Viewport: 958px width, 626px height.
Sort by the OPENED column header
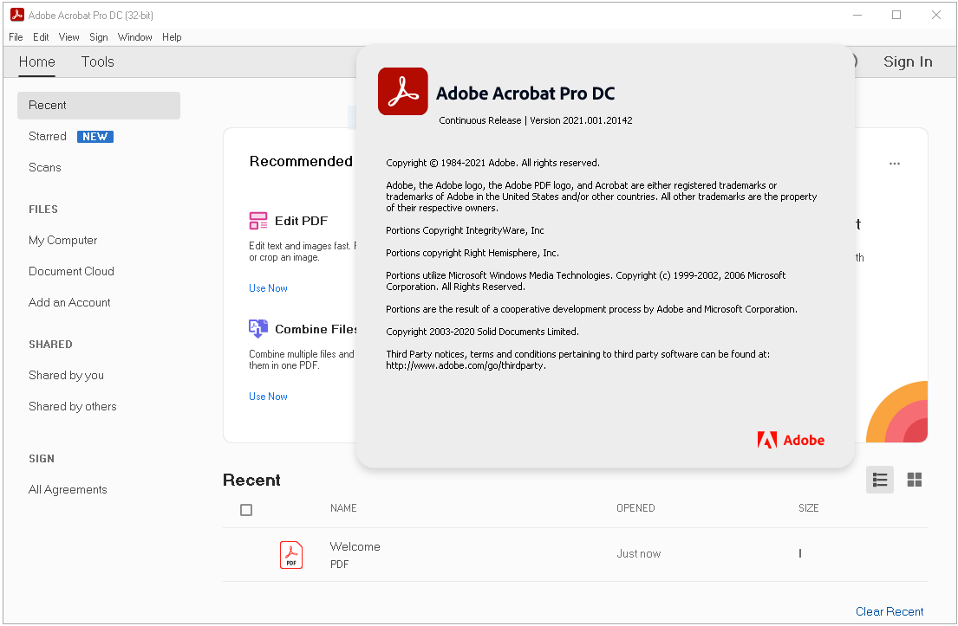[635, 508]
